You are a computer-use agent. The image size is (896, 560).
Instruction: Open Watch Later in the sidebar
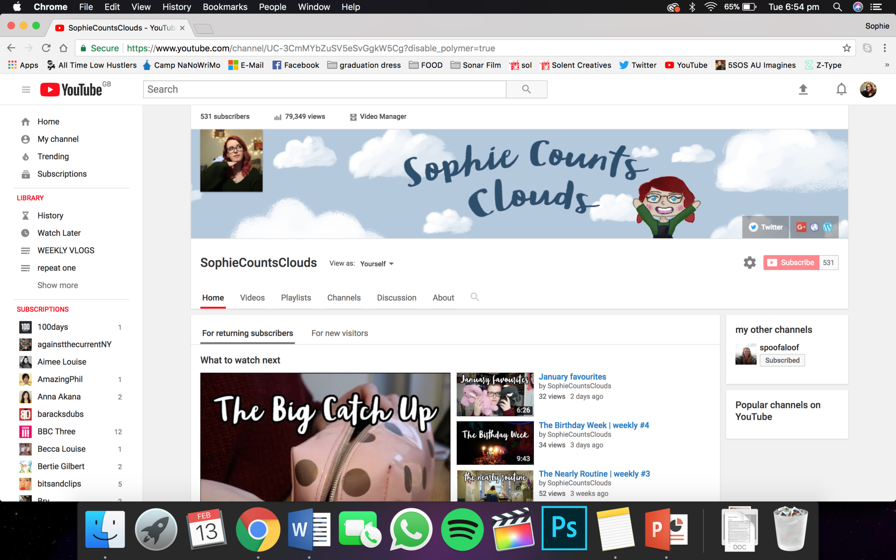pyautogui.click(x=59, y=233)
